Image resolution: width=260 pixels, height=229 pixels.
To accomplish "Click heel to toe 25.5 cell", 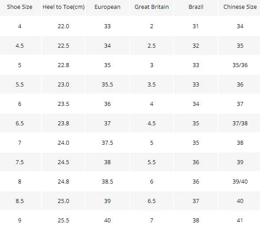I will 64,220.
